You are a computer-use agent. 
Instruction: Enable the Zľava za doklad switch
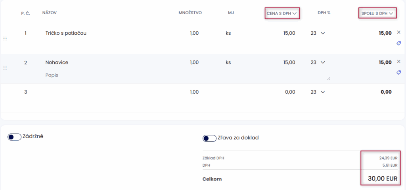[209, 138]
